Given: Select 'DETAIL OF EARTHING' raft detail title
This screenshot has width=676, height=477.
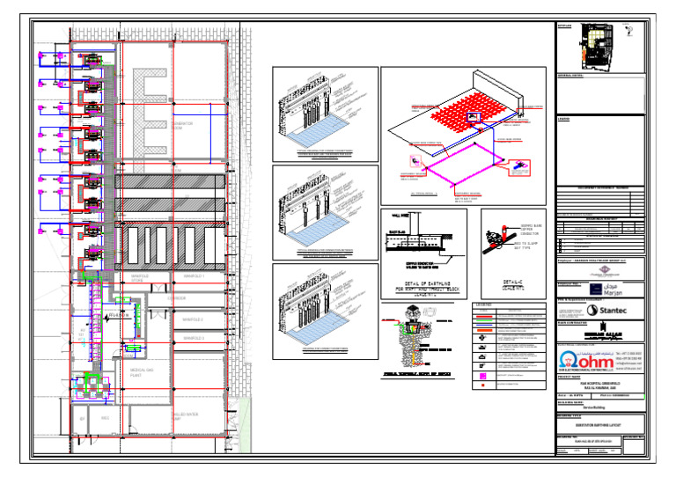Looking at the screenshot, I should click(x=428, y=284).
